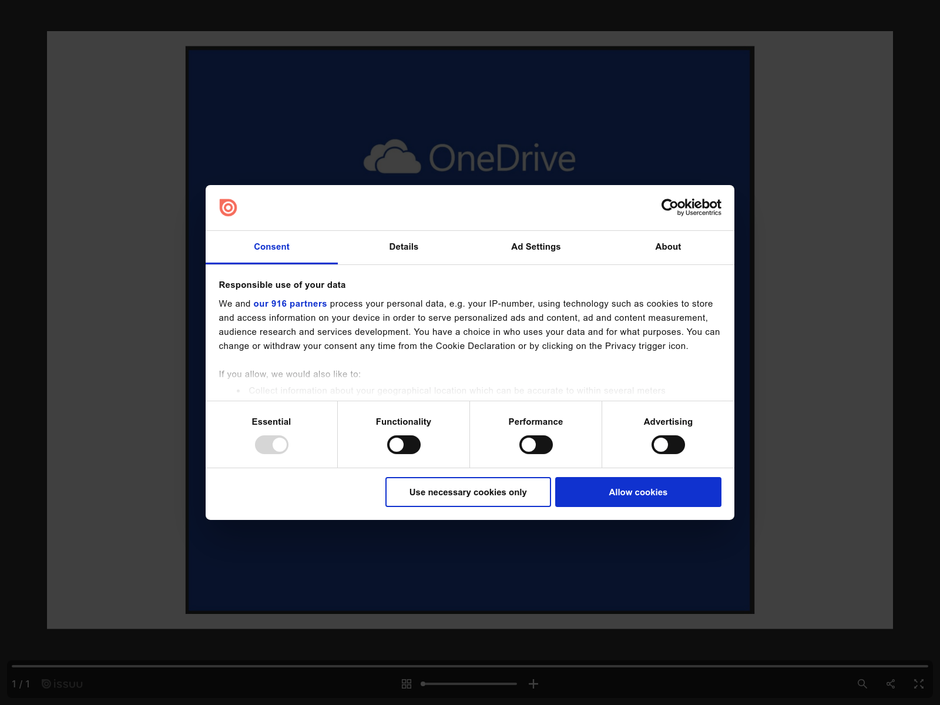Viewport: 940px width, 705px height.
Task: Switch to the Details tab
Action: point(404,247)
